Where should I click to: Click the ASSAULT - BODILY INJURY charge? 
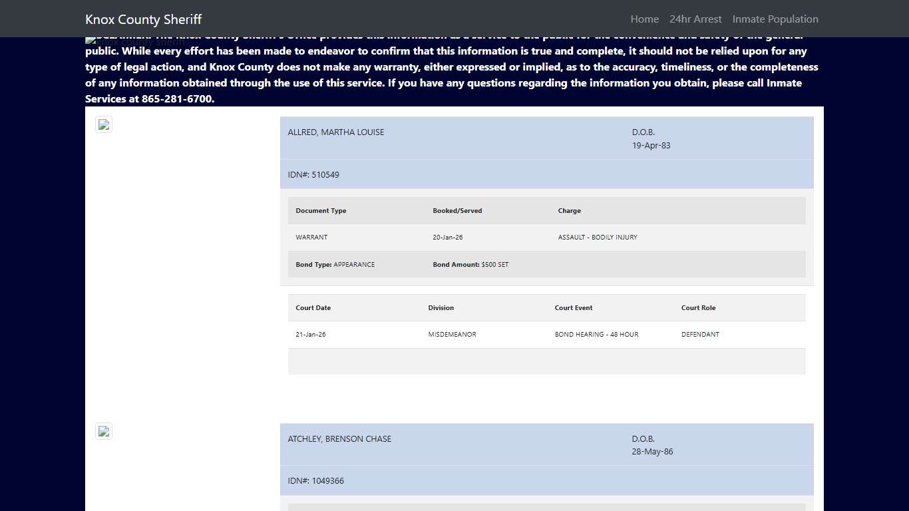[x=598, y=238]
